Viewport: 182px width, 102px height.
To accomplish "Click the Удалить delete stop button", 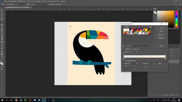I will click(160, 63).
